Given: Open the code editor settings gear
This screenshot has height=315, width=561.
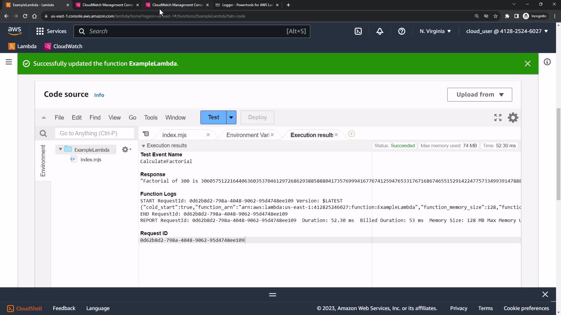Looking at the screenshot, I should point(513,118).
